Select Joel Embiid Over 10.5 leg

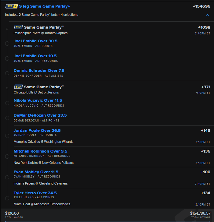tap(35, 56)
